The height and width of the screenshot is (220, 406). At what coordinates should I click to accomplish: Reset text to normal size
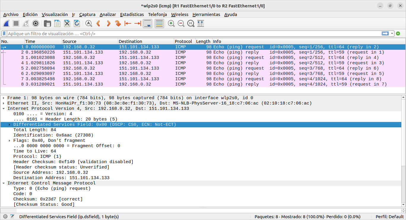tap(191, 23)
